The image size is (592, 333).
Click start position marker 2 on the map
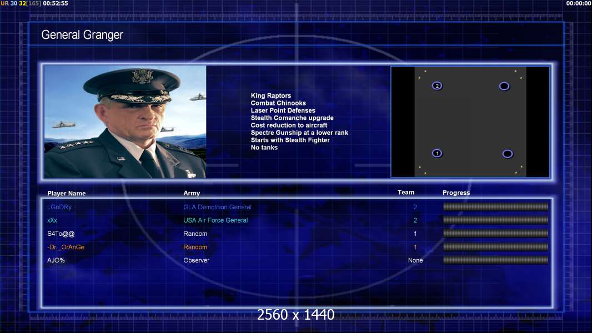(437, 86)
